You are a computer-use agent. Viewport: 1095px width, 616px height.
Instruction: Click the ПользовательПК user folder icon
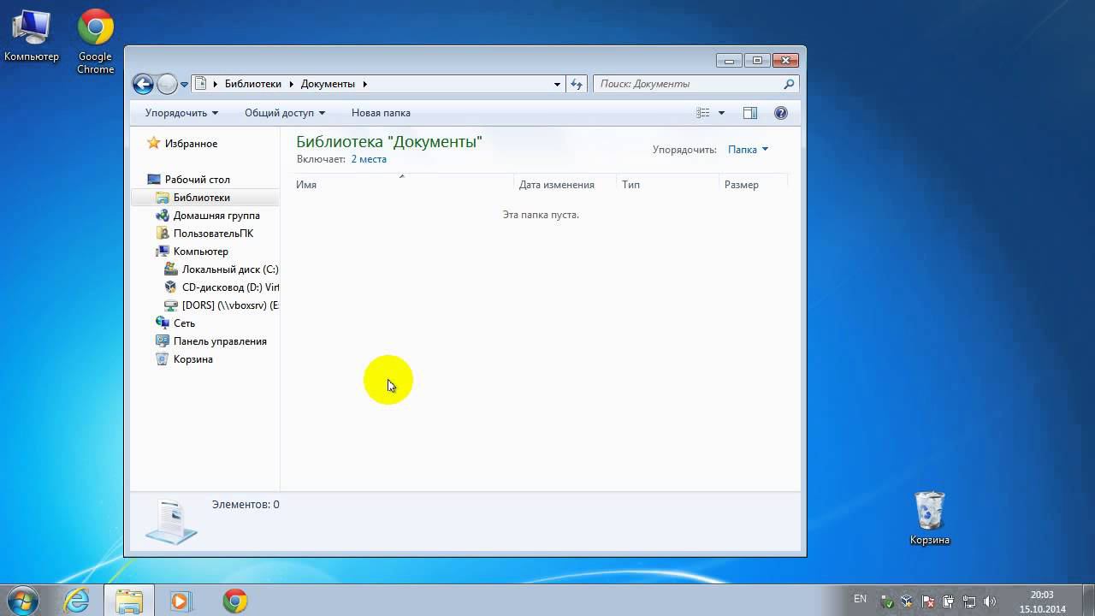click(x=163, y=234)
